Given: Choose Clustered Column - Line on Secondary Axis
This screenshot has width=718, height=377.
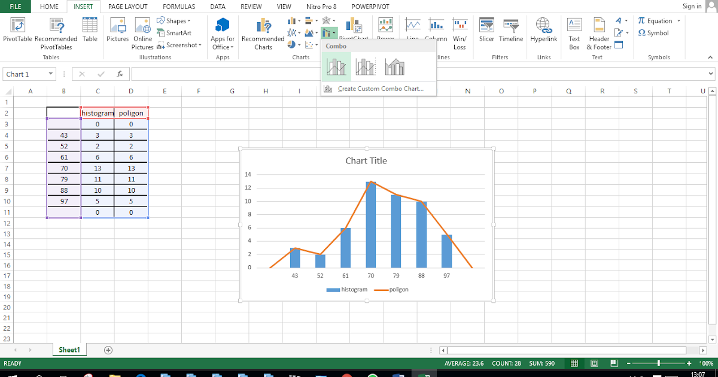Looking at the screenshot, I should coord(365,66).
